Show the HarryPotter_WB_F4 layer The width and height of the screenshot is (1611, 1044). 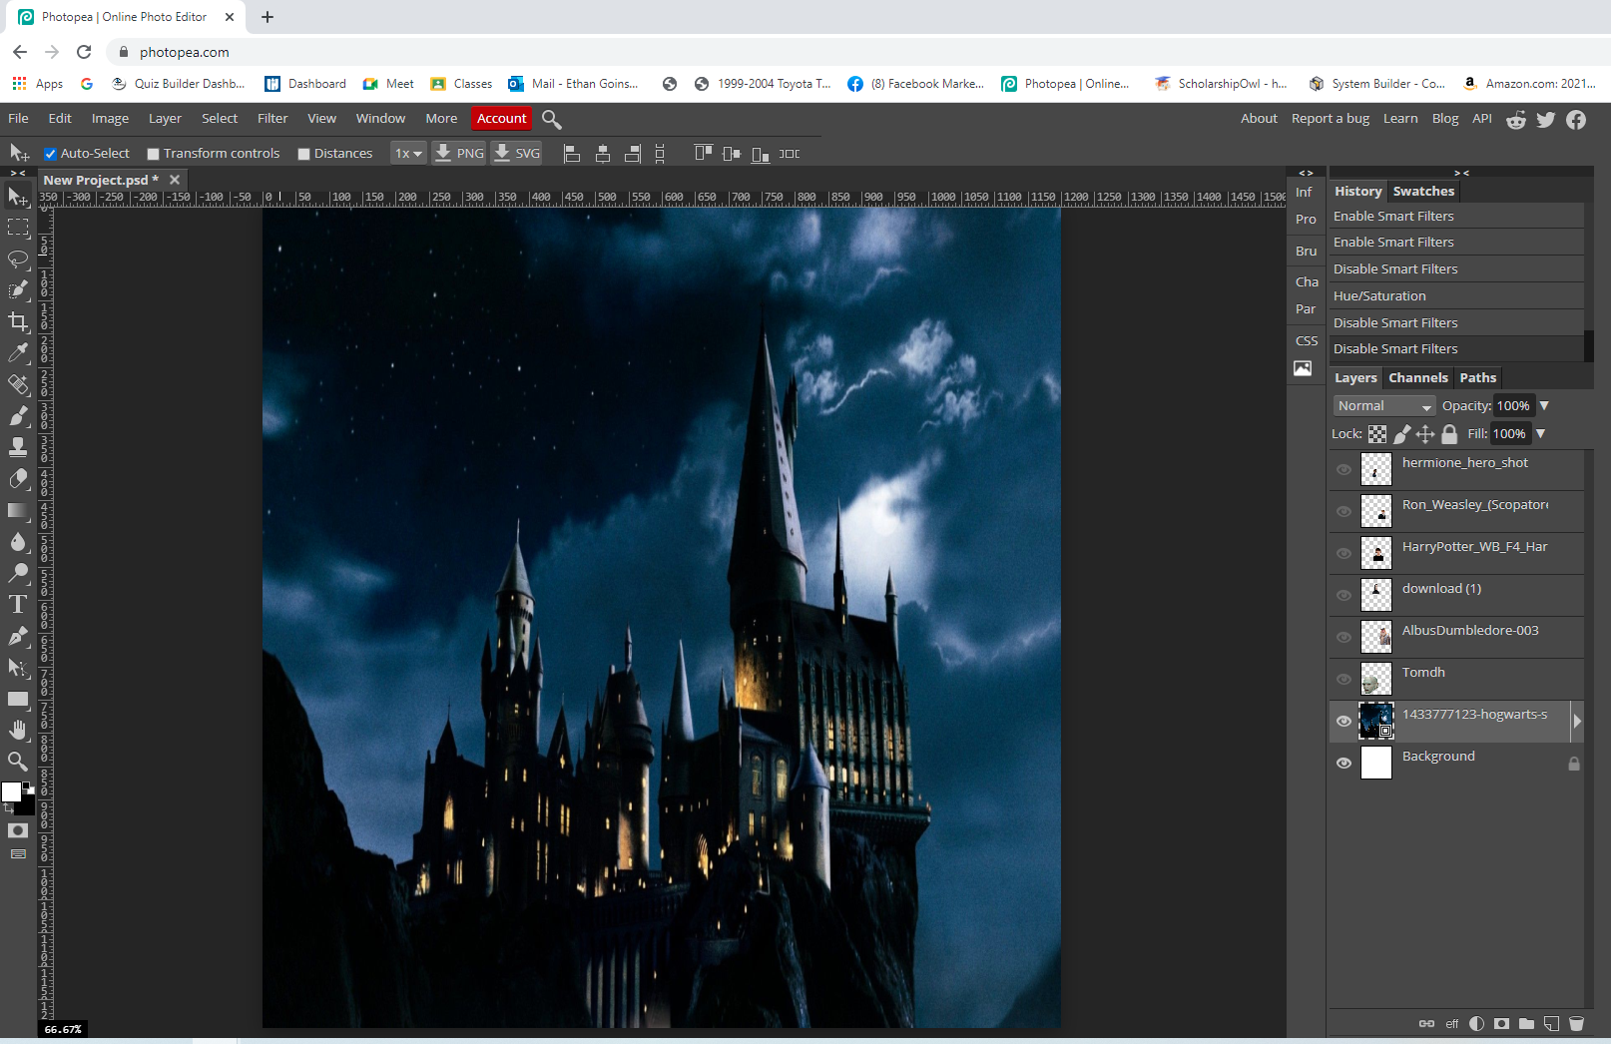[1343, 553]
